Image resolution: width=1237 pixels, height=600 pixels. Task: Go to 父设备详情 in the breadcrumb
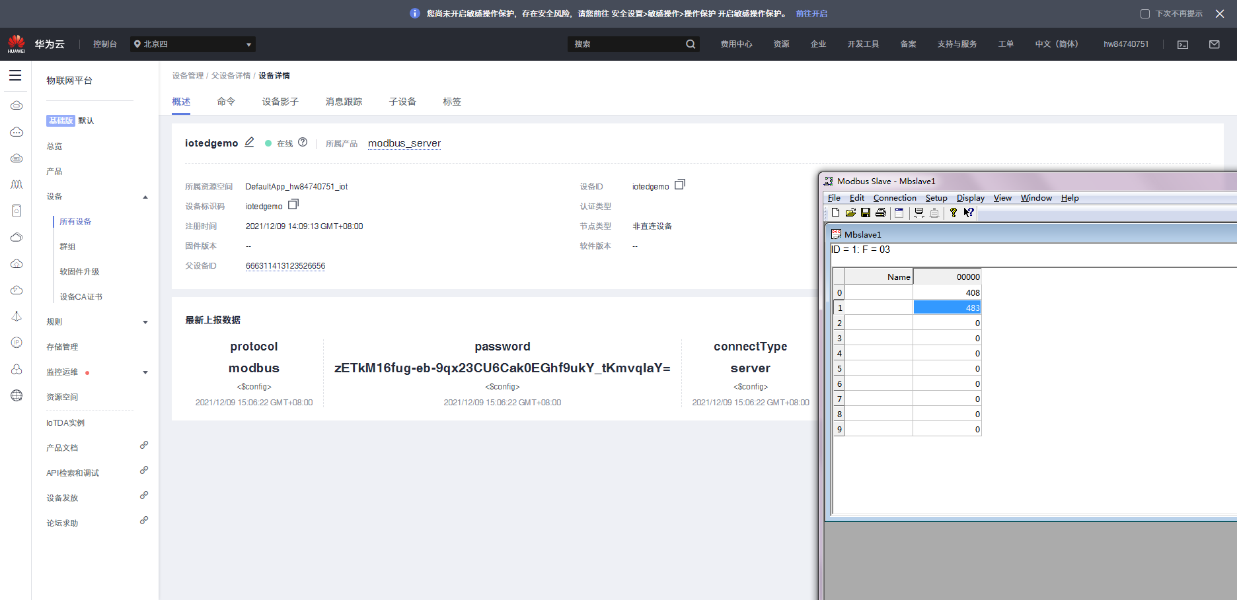(x=231, y=76)
